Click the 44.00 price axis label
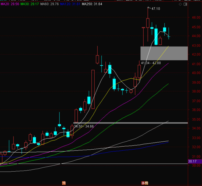 pyautogui.click(x=196, y=36)
